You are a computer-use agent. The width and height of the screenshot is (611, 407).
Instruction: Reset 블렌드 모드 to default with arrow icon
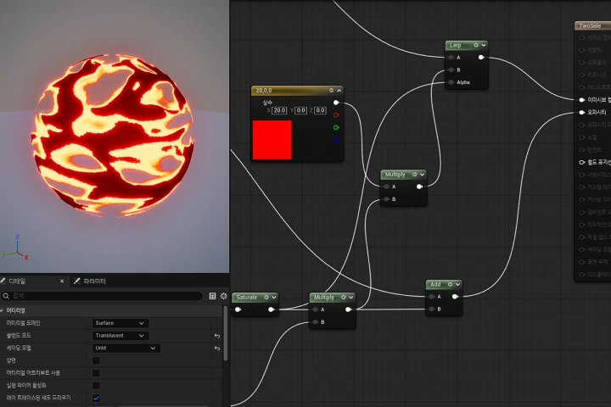[217, 336]
